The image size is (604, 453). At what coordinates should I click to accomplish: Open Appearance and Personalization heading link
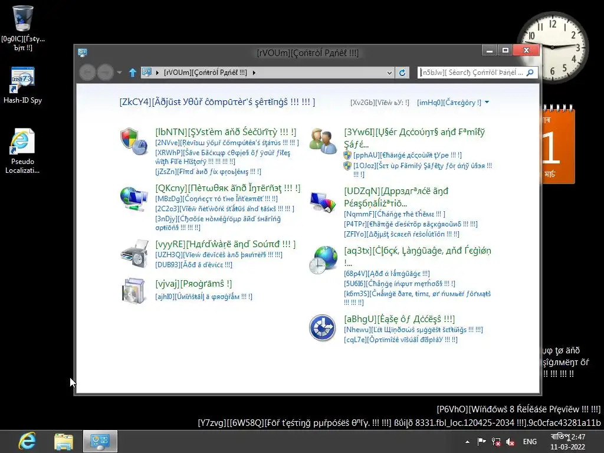pos(396,197)
